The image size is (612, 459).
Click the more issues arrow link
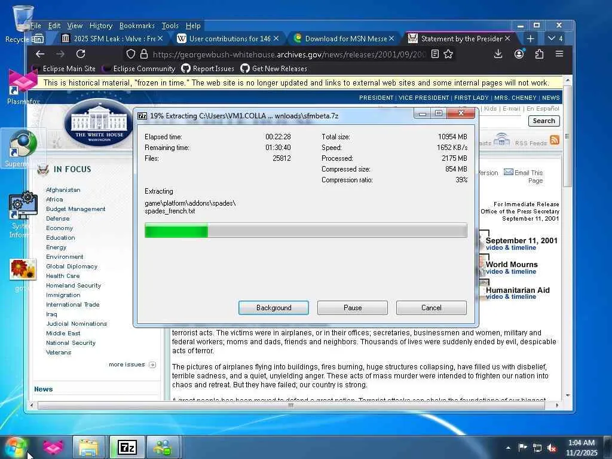point(152,365)
